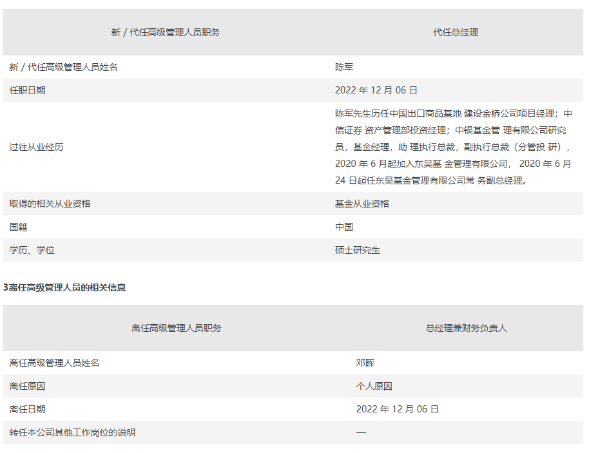589x453 pixels.
Task: Select the 离任高级管理人员职务 header cell
Action: point(177,328)
